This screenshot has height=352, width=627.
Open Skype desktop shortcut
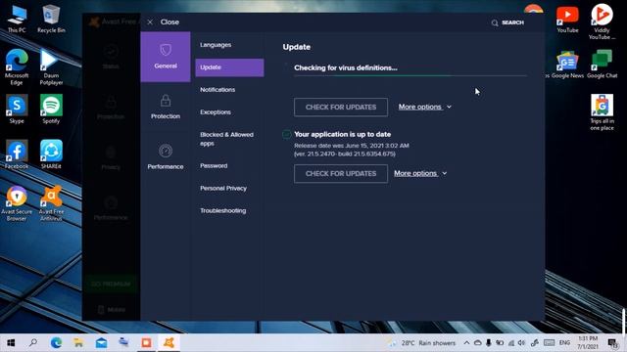coord(17,109)
